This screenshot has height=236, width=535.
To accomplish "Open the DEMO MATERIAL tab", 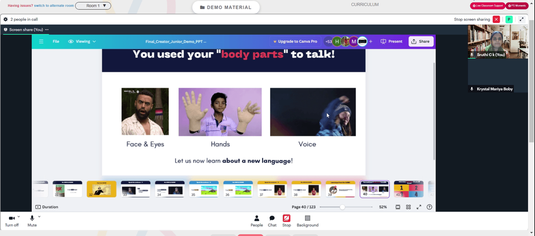I will pos(226,7).
